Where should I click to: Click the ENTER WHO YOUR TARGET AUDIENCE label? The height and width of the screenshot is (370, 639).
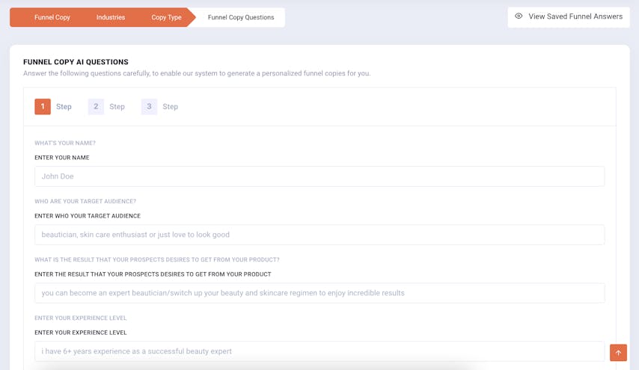[88, 216]
